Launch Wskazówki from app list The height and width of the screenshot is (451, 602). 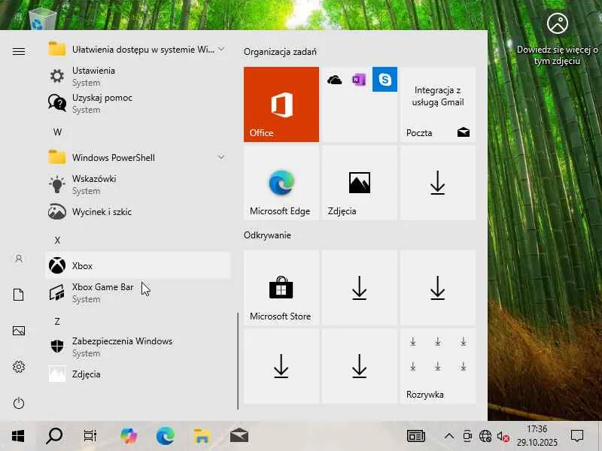[138, 184]
